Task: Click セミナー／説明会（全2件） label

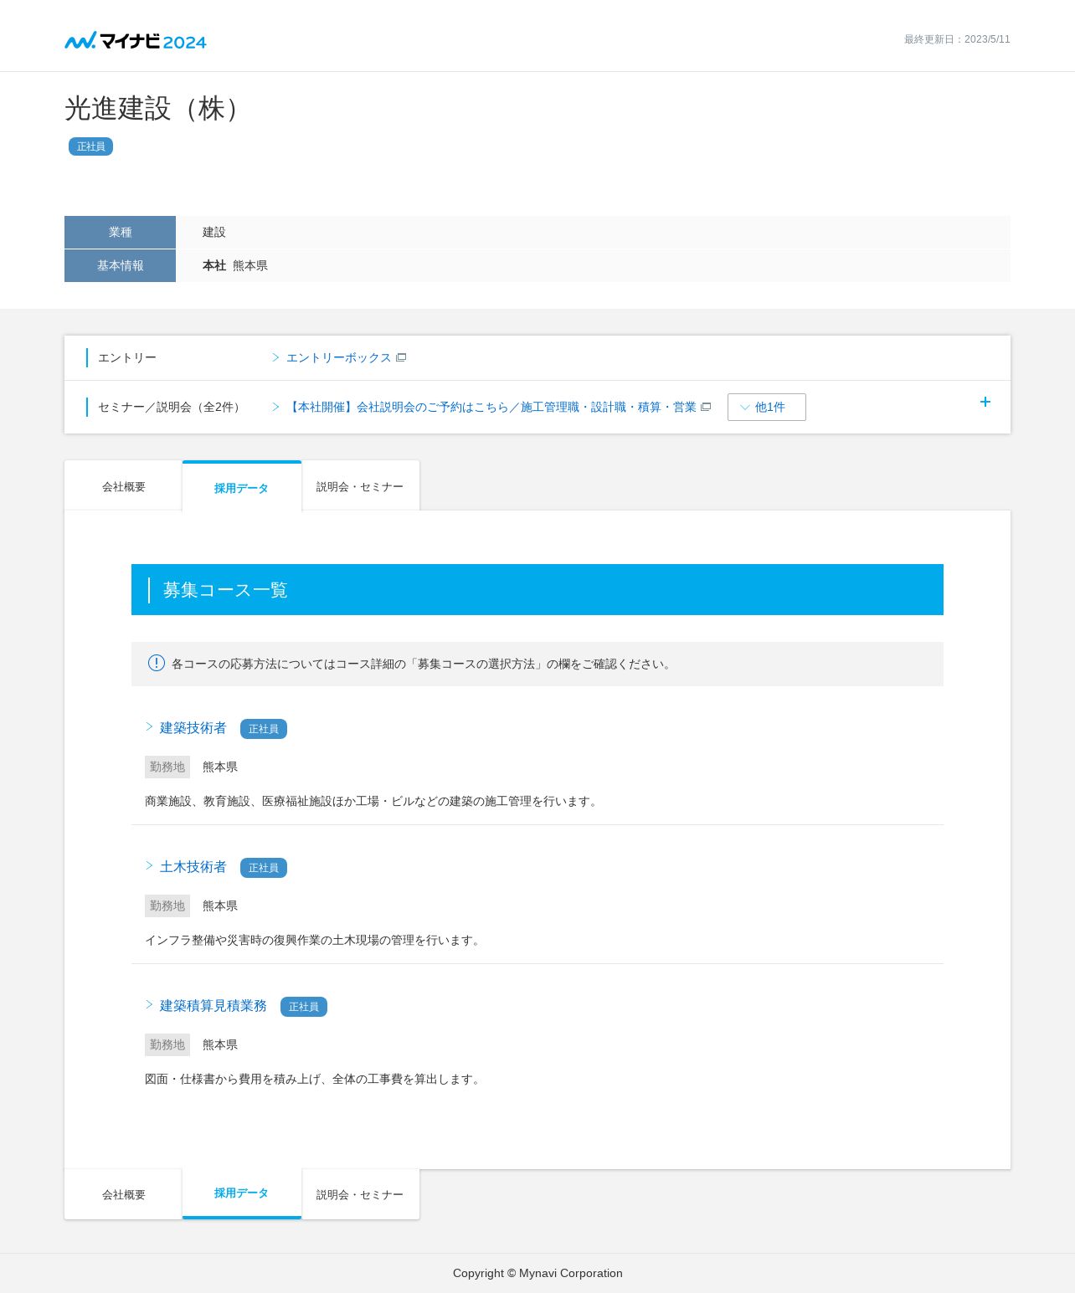Action: pyautogui.click(x=172, y=407)
